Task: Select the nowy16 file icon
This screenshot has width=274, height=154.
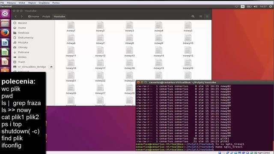Action: tap(71, 63)
